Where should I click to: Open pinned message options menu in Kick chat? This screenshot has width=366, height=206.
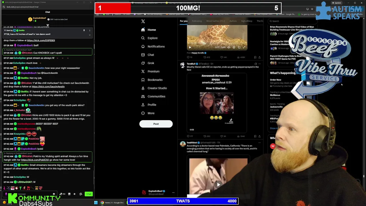[89, 30]
